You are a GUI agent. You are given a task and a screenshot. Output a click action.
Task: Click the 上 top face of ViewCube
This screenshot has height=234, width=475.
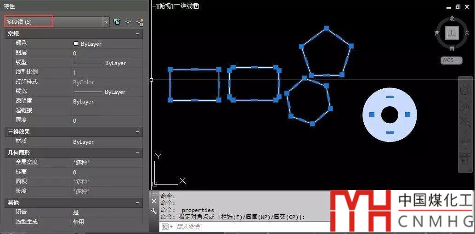[452, 33]
